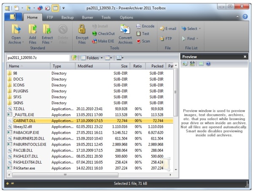Click the new archive icon in title bar
The width and height of the screenshot is (253, 191).
tap(16, 8)
